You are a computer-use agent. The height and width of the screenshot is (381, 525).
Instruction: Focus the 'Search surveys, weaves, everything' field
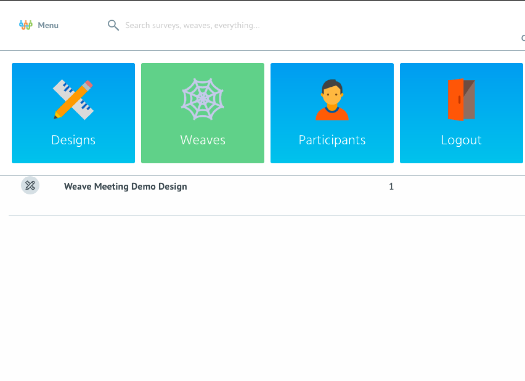pos(193,25)
